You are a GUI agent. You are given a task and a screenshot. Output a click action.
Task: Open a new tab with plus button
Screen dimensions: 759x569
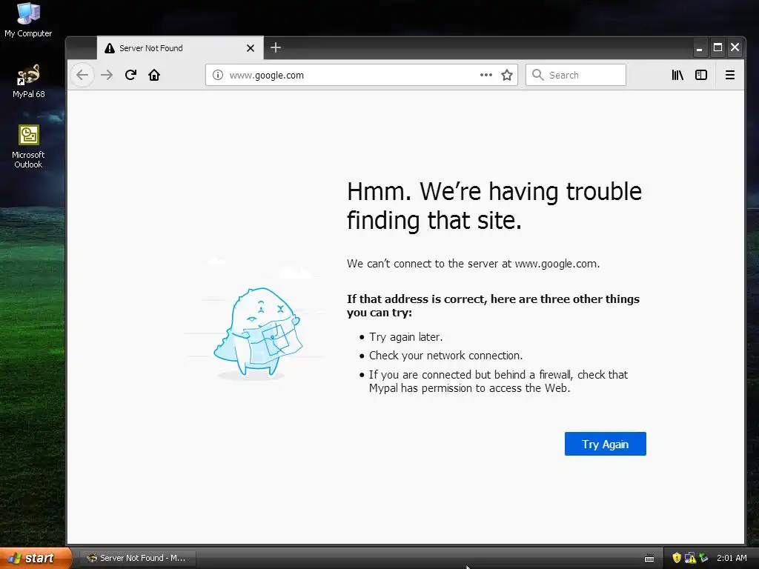pos(276,47)
